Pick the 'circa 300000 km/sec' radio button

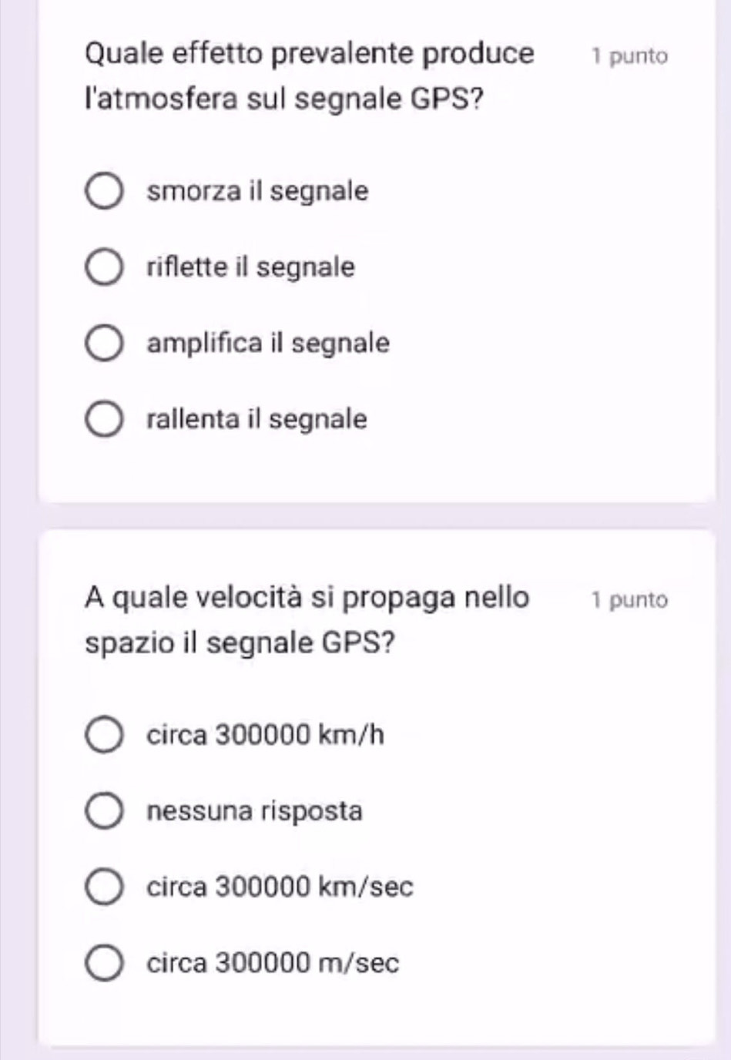[103, 887]
